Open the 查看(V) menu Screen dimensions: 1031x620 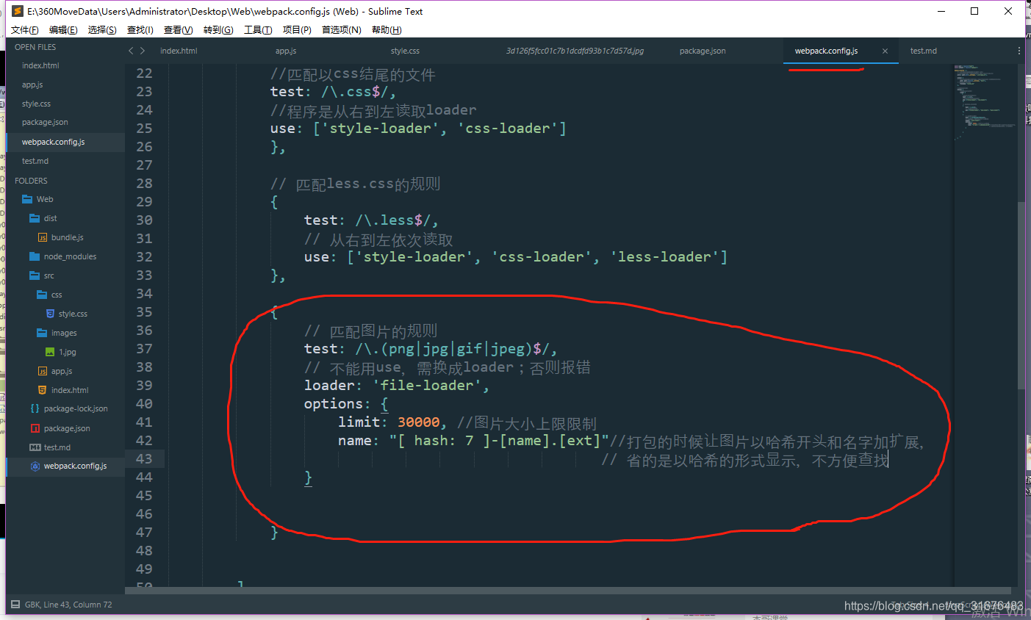pyautogui.click(x=179, y=30)
